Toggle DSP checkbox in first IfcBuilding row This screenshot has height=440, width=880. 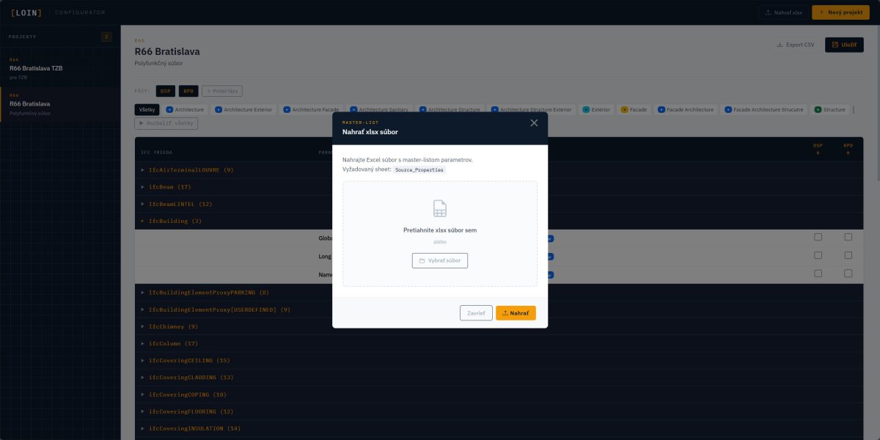coord(818,237)
